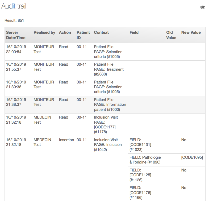Screen dimensions: 209x201
Task: Click the New Value column header
Action: [191, 32]
